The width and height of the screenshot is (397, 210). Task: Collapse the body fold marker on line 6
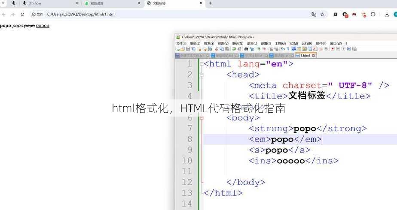pyautogui.click(x=202, y=118)
